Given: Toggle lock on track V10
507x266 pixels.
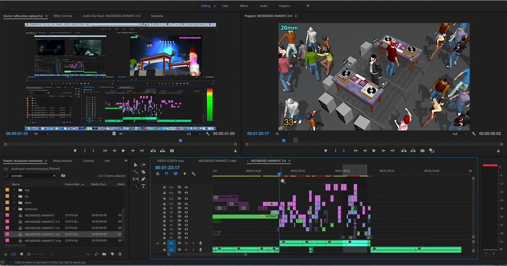Looking at the screenshot, I should coord(165,204).
